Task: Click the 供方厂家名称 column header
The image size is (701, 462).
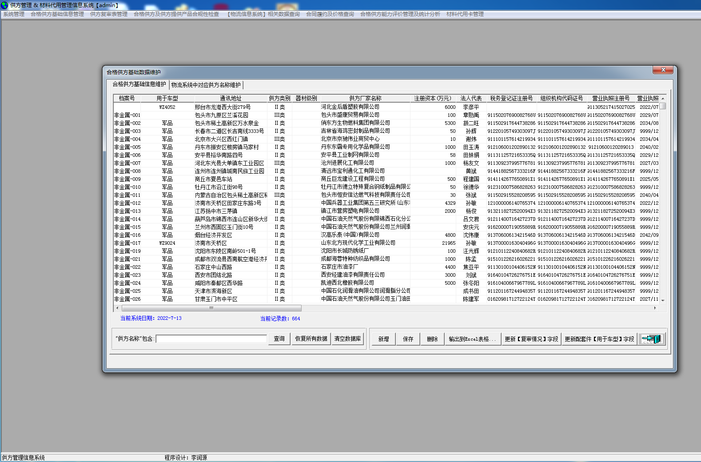Action: pos(365,98)
